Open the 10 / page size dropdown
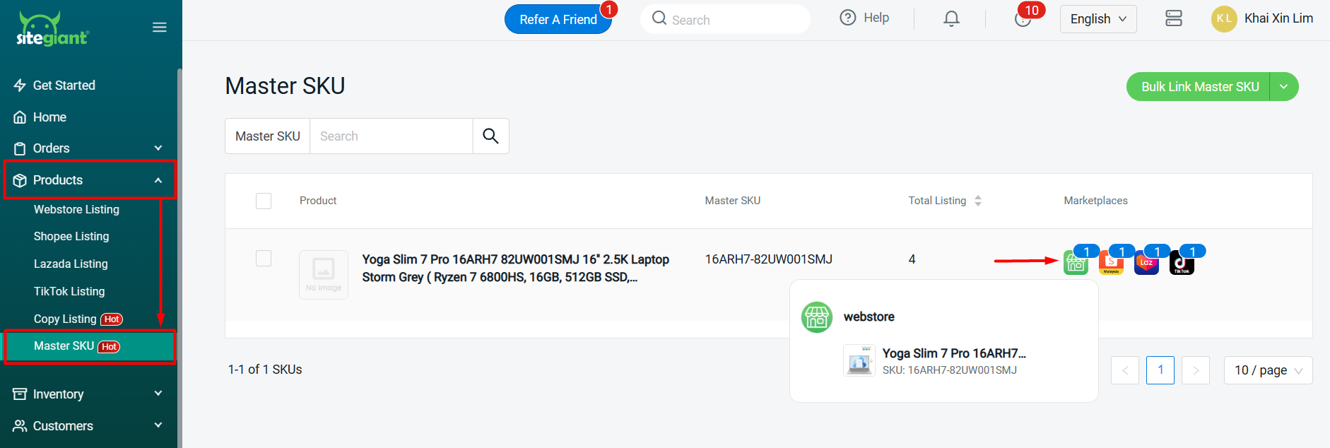 (1268, 370)
